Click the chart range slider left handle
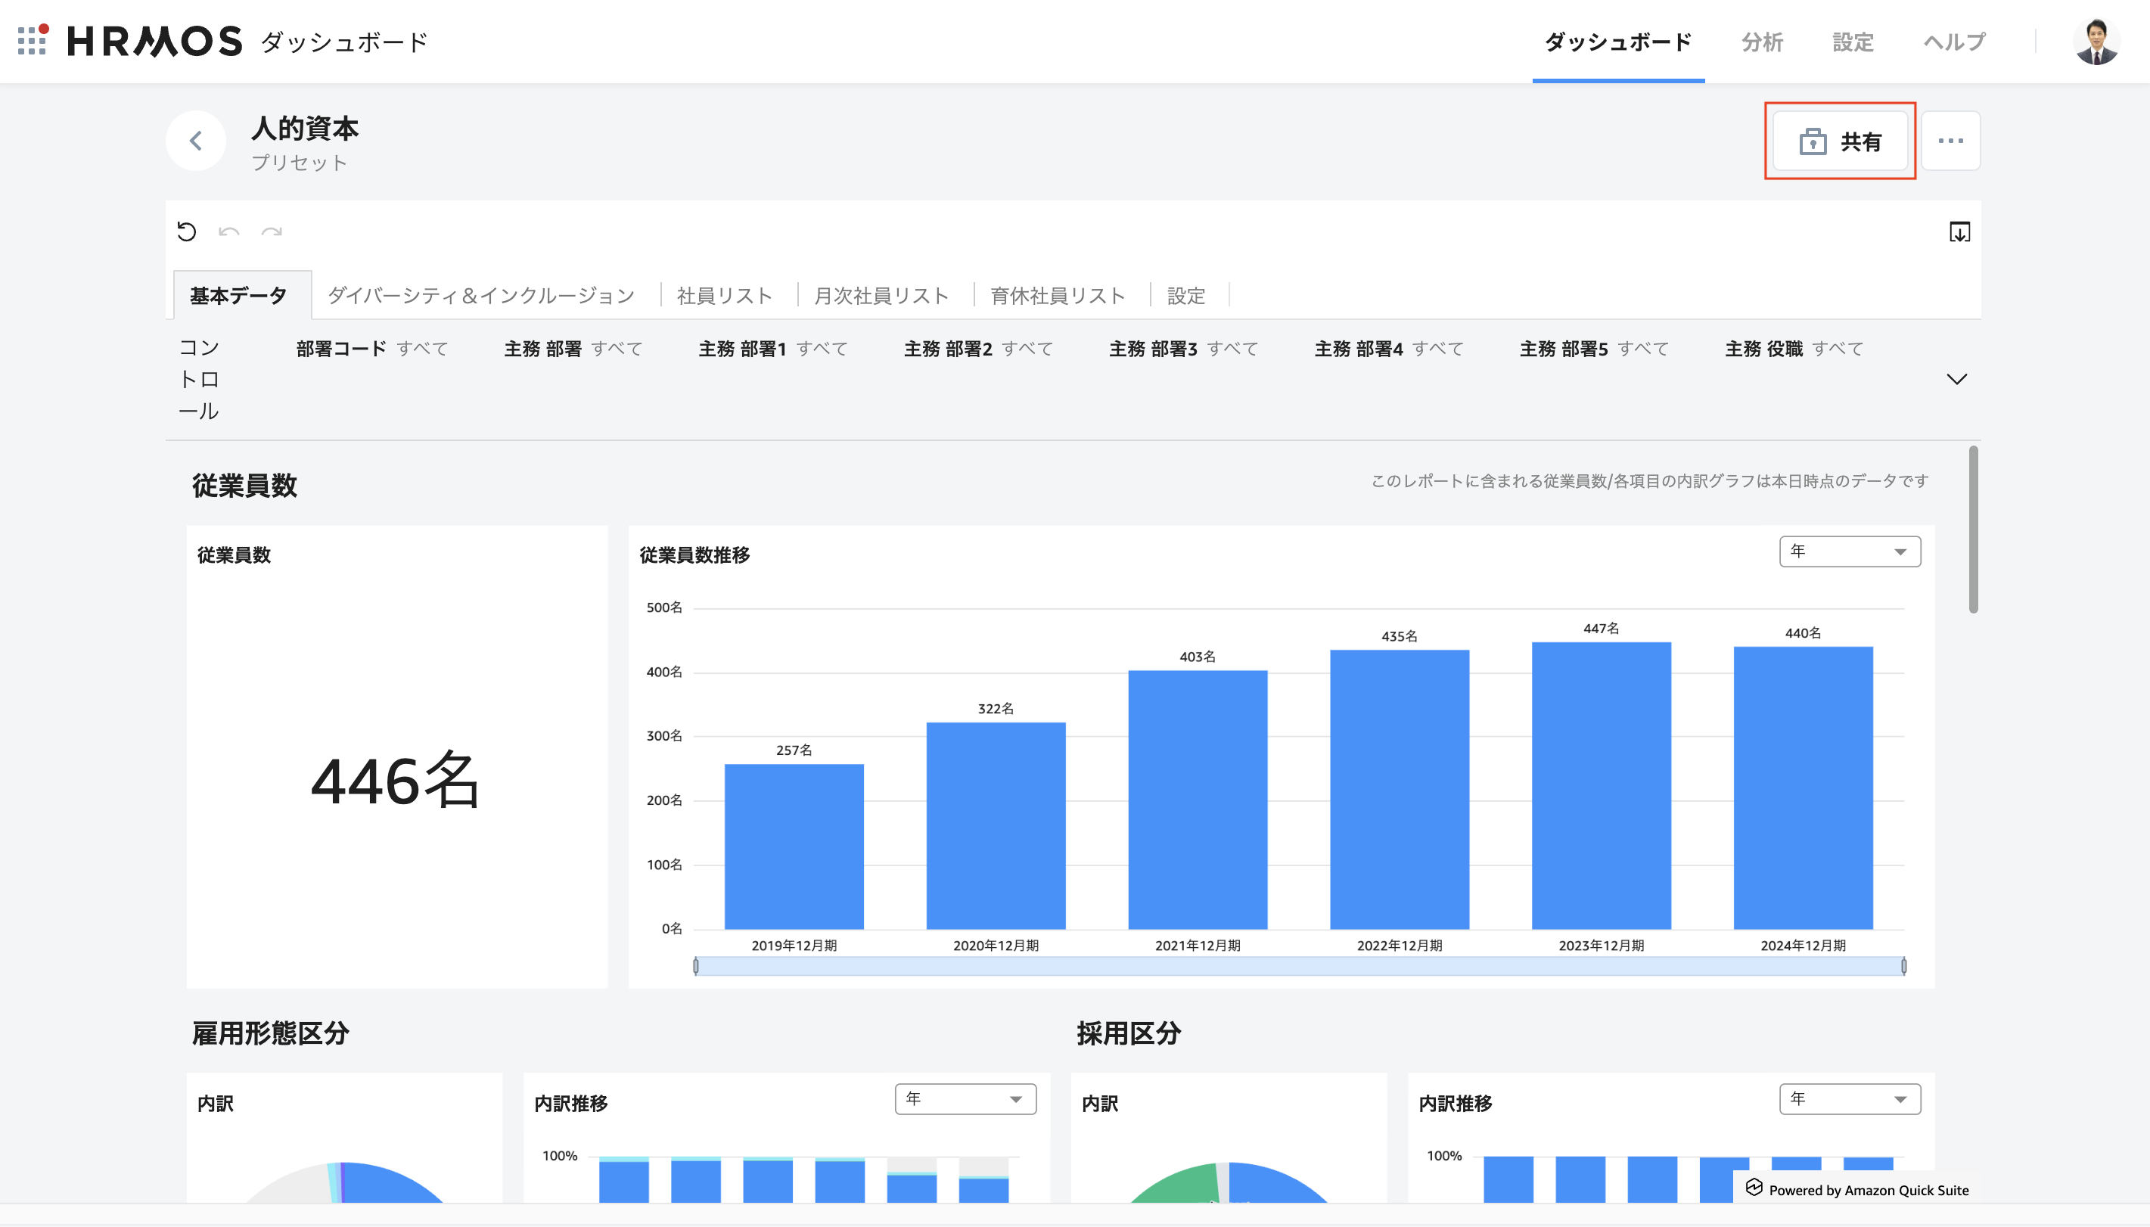Viewport: 2150px width, 1227px height. coord(696,966)
